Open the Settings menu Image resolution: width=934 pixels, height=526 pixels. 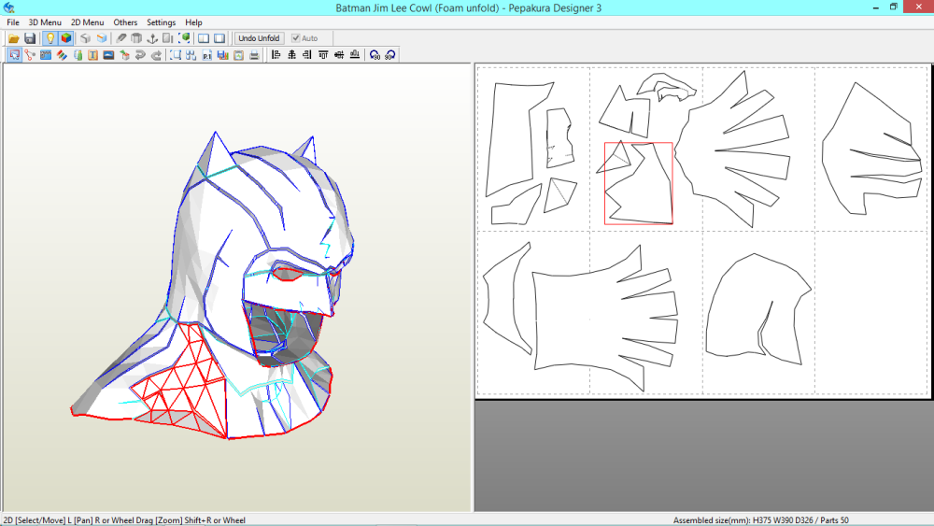click(x=161, y=22)
